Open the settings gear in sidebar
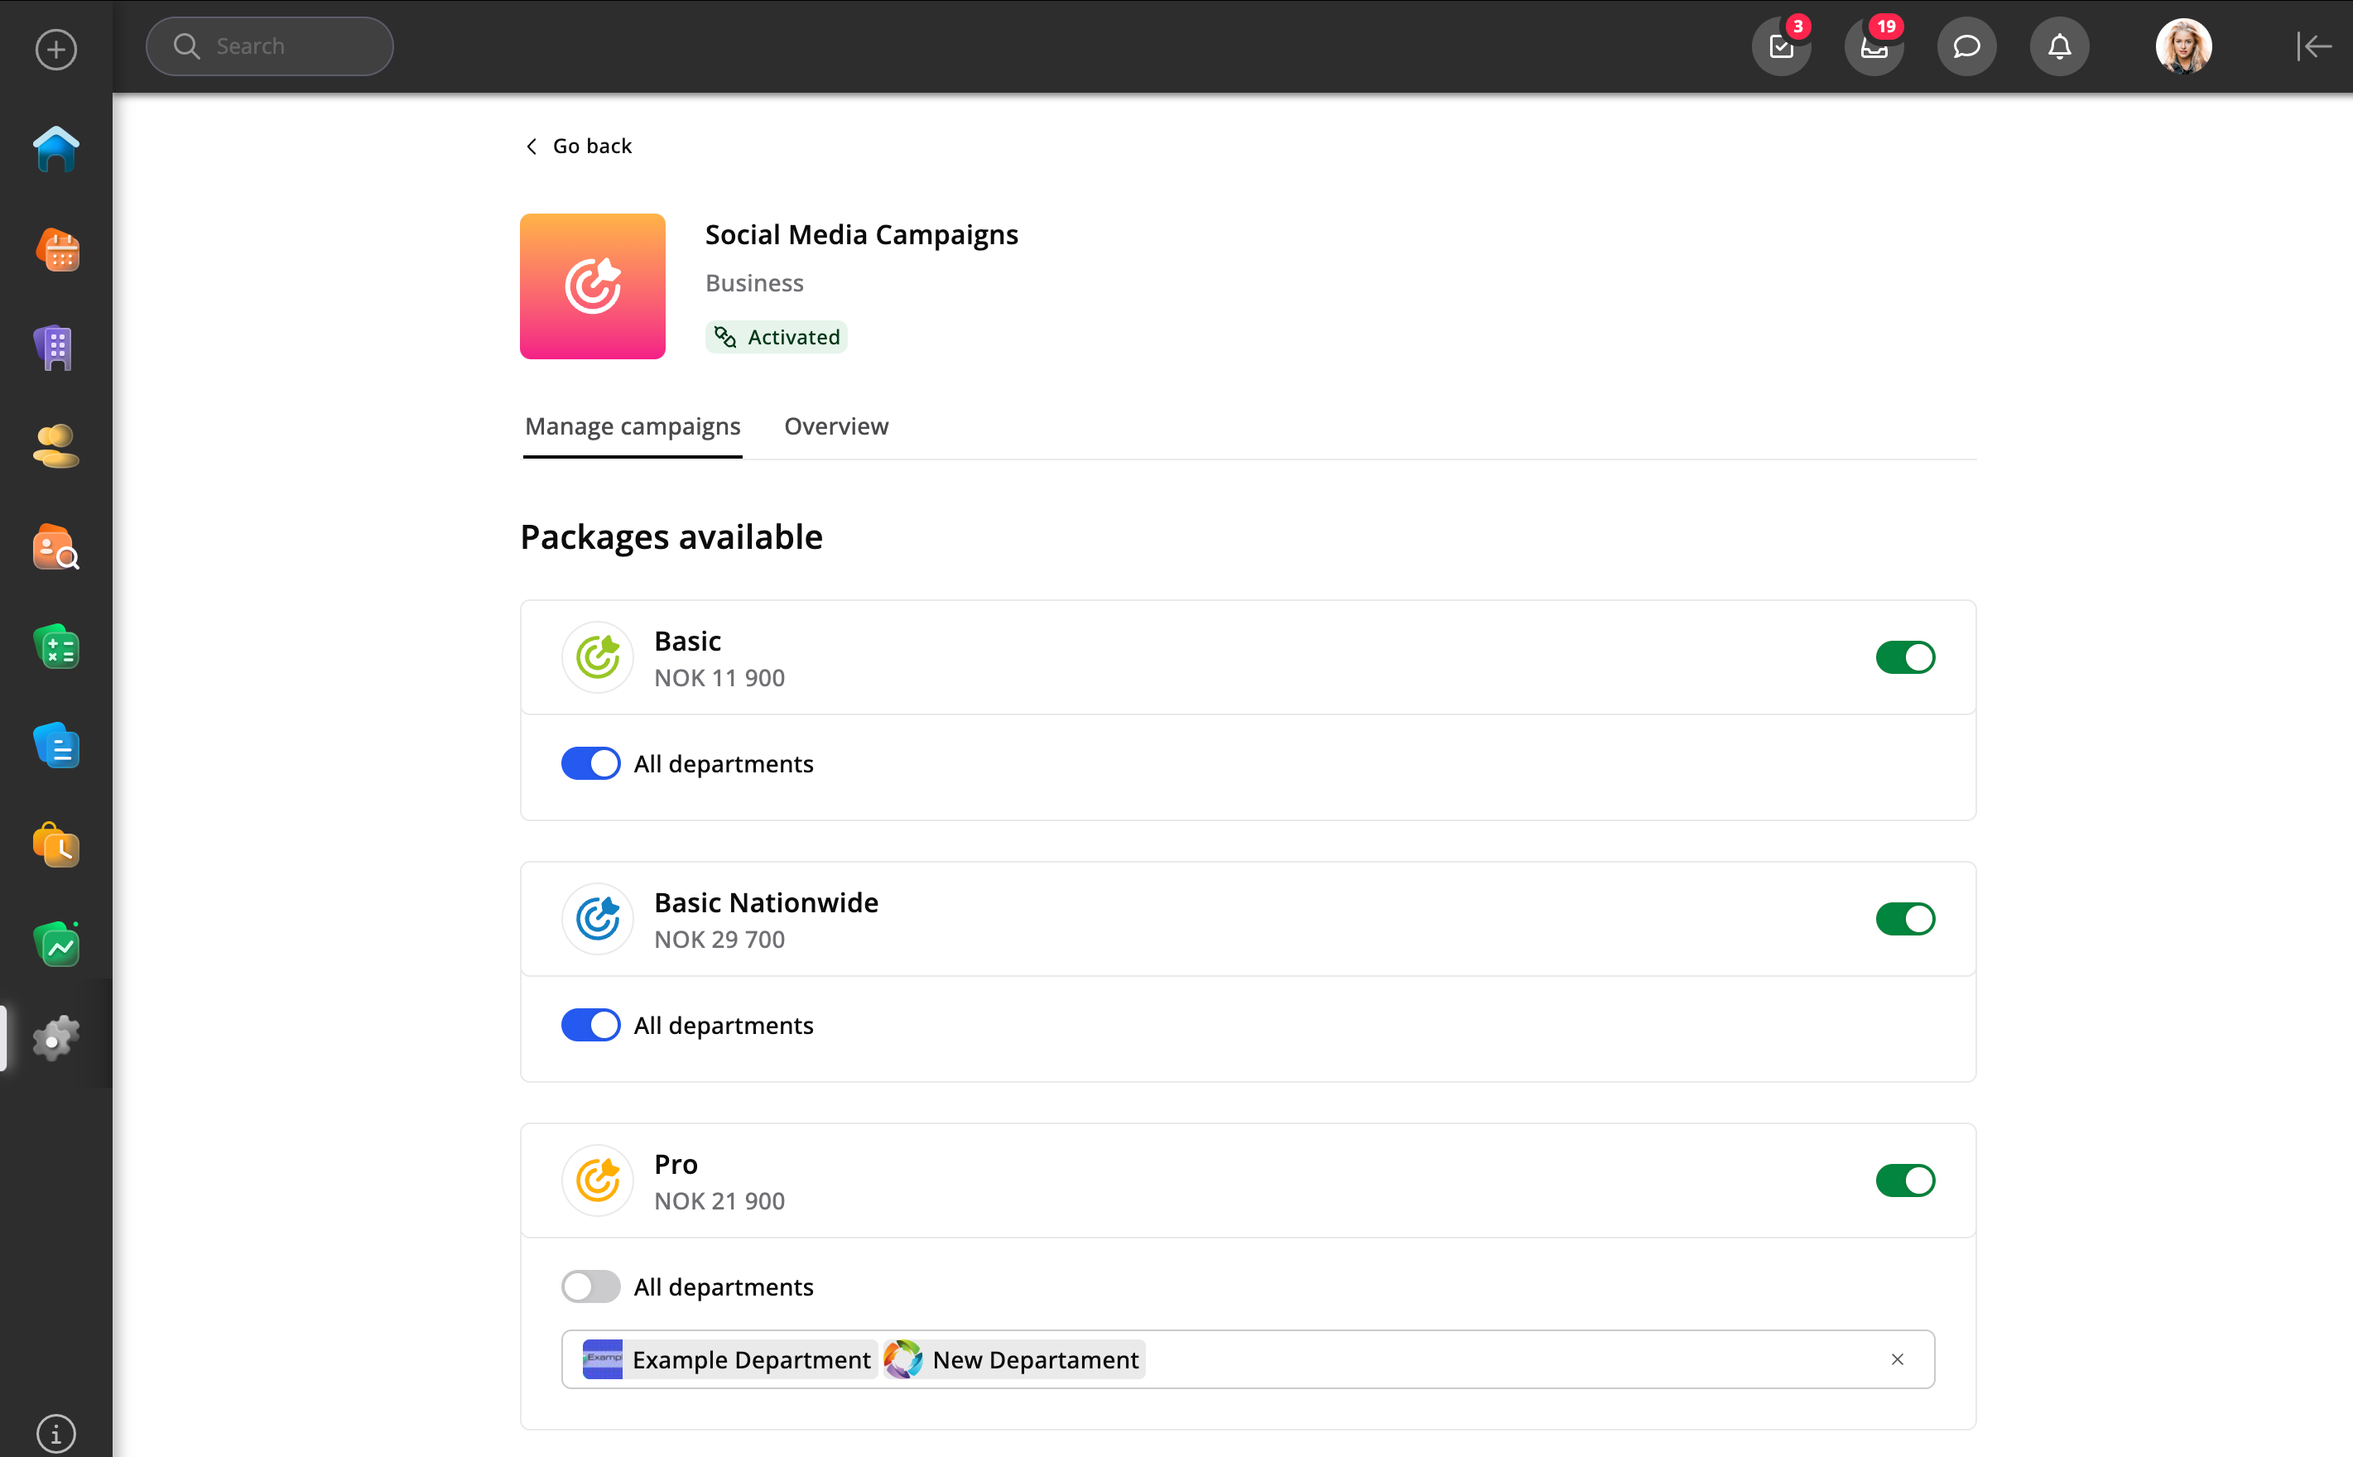This screenshot has height=1457, width=2353. [x=56, y=1038]
